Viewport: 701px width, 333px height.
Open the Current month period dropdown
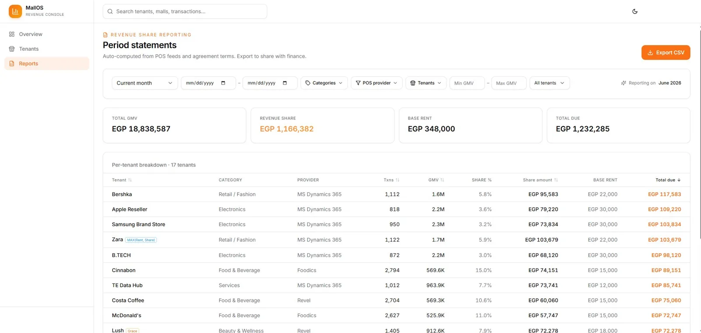(145, 83)
